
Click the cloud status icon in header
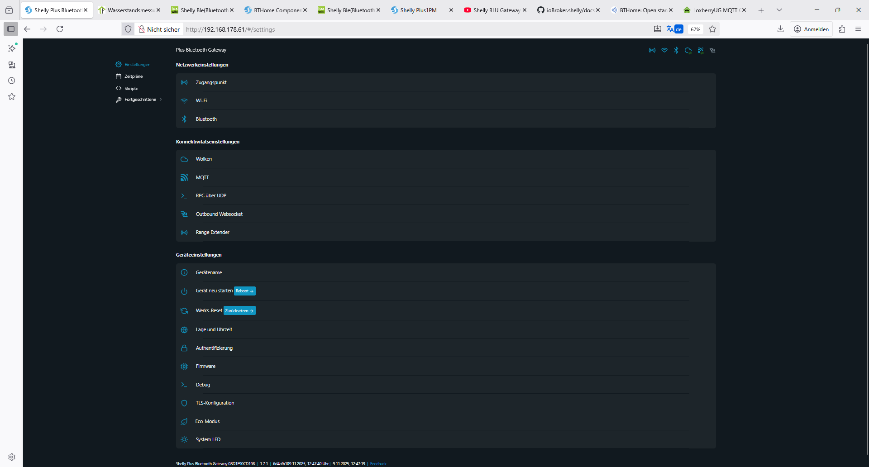click(x=688, y=50)
